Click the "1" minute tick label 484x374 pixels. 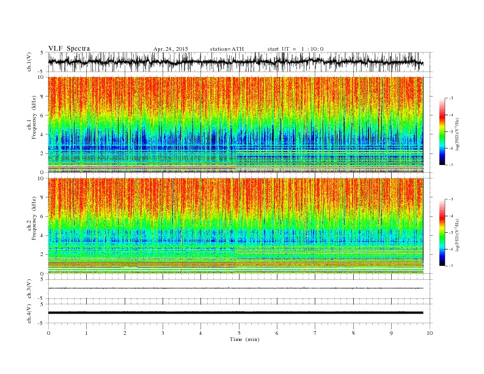click(87, 333)
